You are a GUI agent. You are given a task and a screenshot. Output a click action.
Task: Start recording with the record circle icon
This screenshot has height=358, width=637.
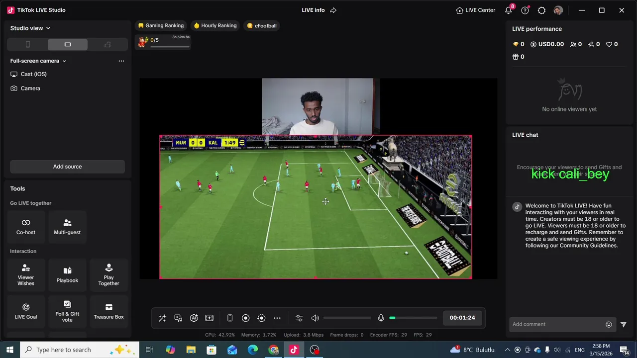pos(245,318)
